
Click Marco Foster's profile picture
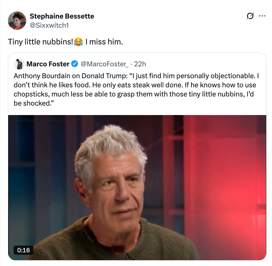[19, 64]
